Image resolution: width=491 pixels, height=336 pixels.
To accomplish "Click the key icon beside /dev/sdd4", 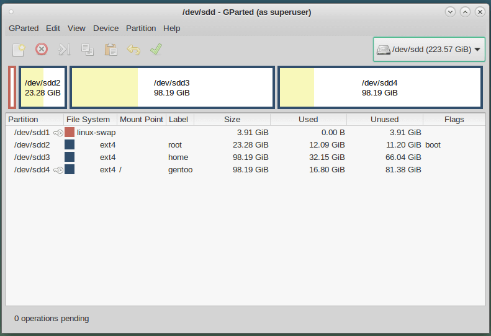I will click(58, 170).
